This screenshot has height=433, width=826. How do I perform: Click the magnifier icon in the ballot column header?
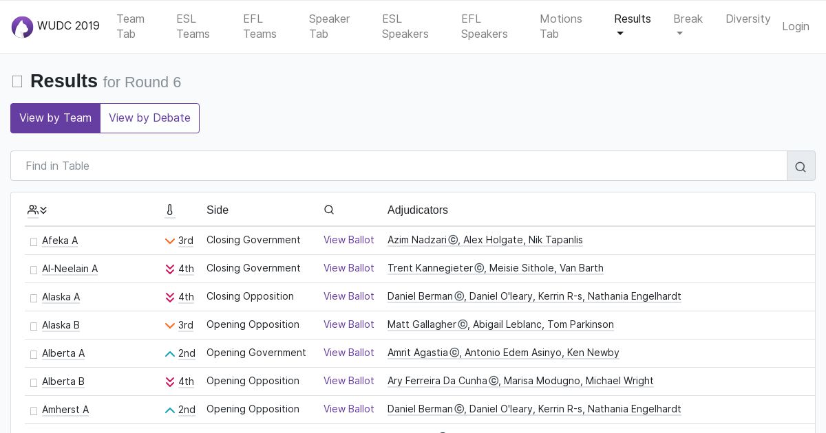329,210
